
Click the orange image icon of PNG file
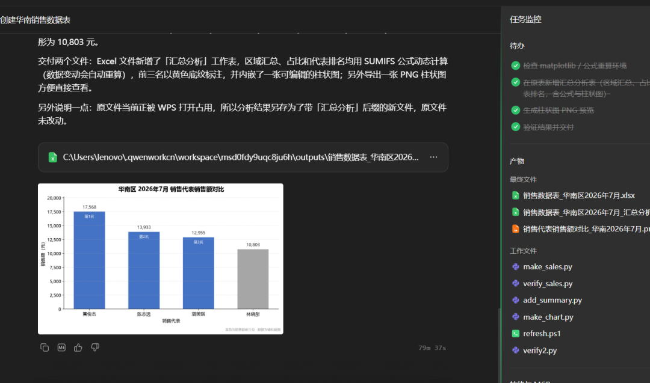coord(515,229)
